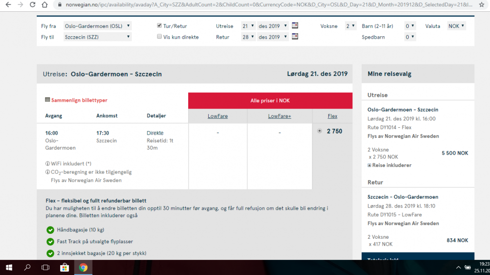Click the table icon beside Sammenlign billettyper

click(x=48, y=100)
